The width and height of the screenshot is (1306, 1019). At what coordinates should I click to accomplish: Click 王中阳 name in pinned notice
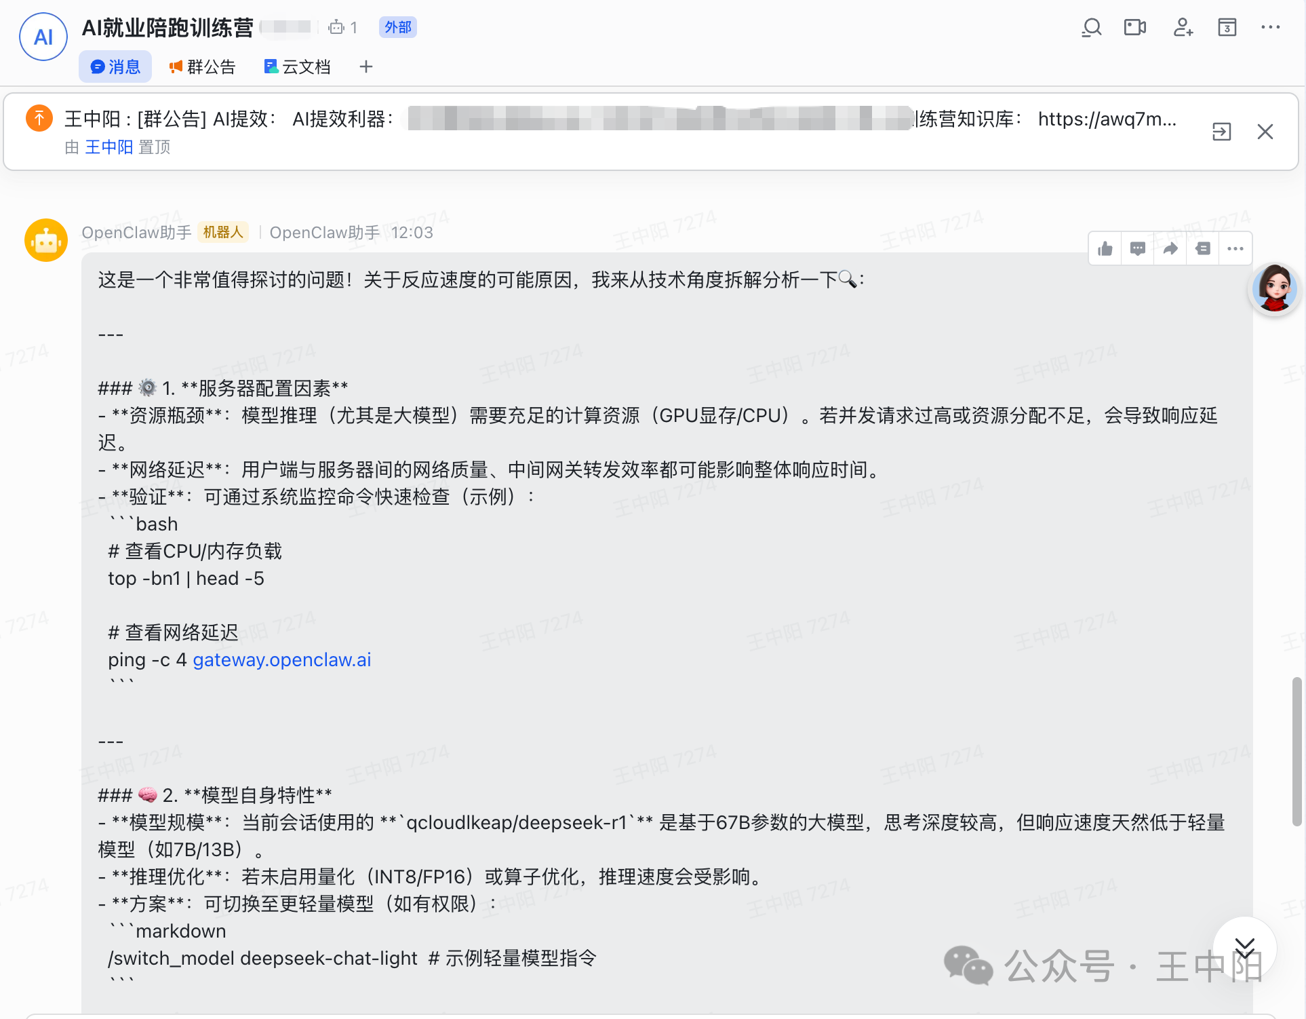click(x=108, y=147)
